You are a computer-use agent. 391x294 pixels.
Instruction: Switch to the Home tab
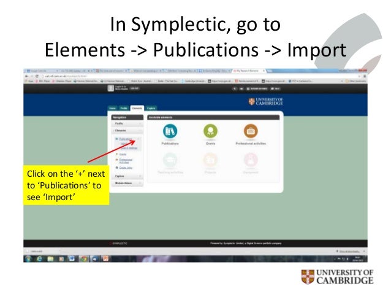tap(113, 108)
